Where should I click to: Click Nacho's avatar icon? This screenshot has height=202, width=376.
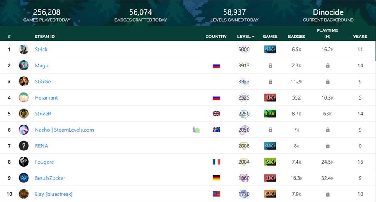[x=24, y=130]
